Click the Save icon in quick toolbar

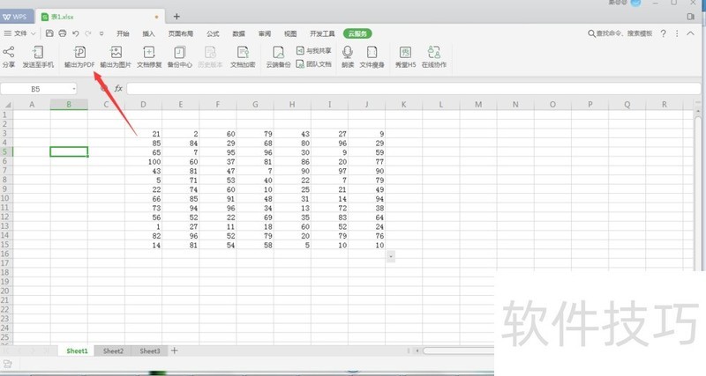coord(49,33)
